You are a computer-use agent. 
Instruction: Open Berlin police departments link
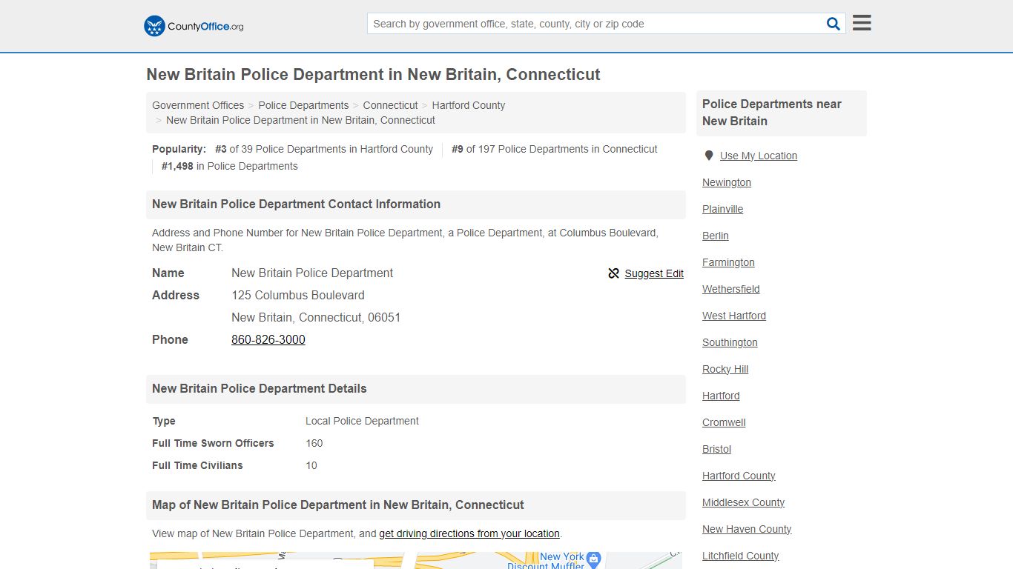click(716, 236)
